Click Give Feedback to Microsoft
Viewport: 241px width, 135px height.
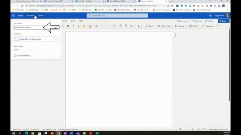[218, 129]
